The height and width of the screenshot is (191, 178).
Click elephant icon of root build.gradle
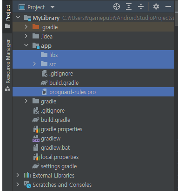(36, 120)
